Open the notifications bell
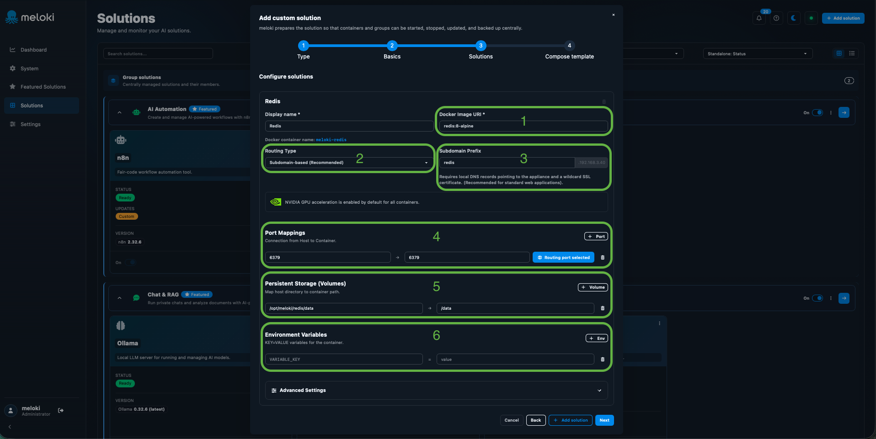Image resolution: width=876 pixels, height=439 pixels. 759,18
